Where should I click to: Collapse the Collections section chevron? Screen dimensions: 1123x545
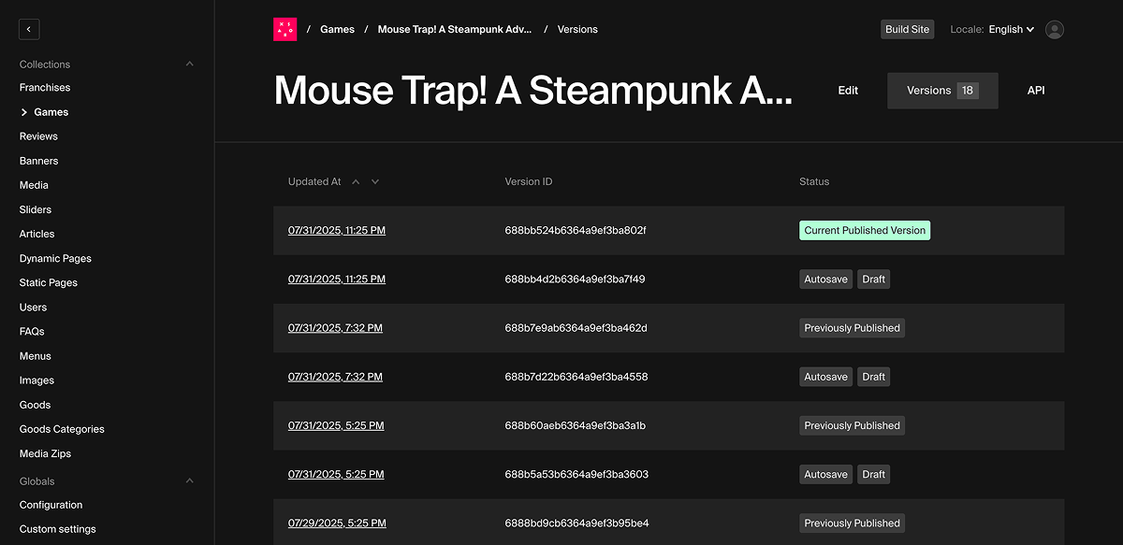(x=190, y=65)
